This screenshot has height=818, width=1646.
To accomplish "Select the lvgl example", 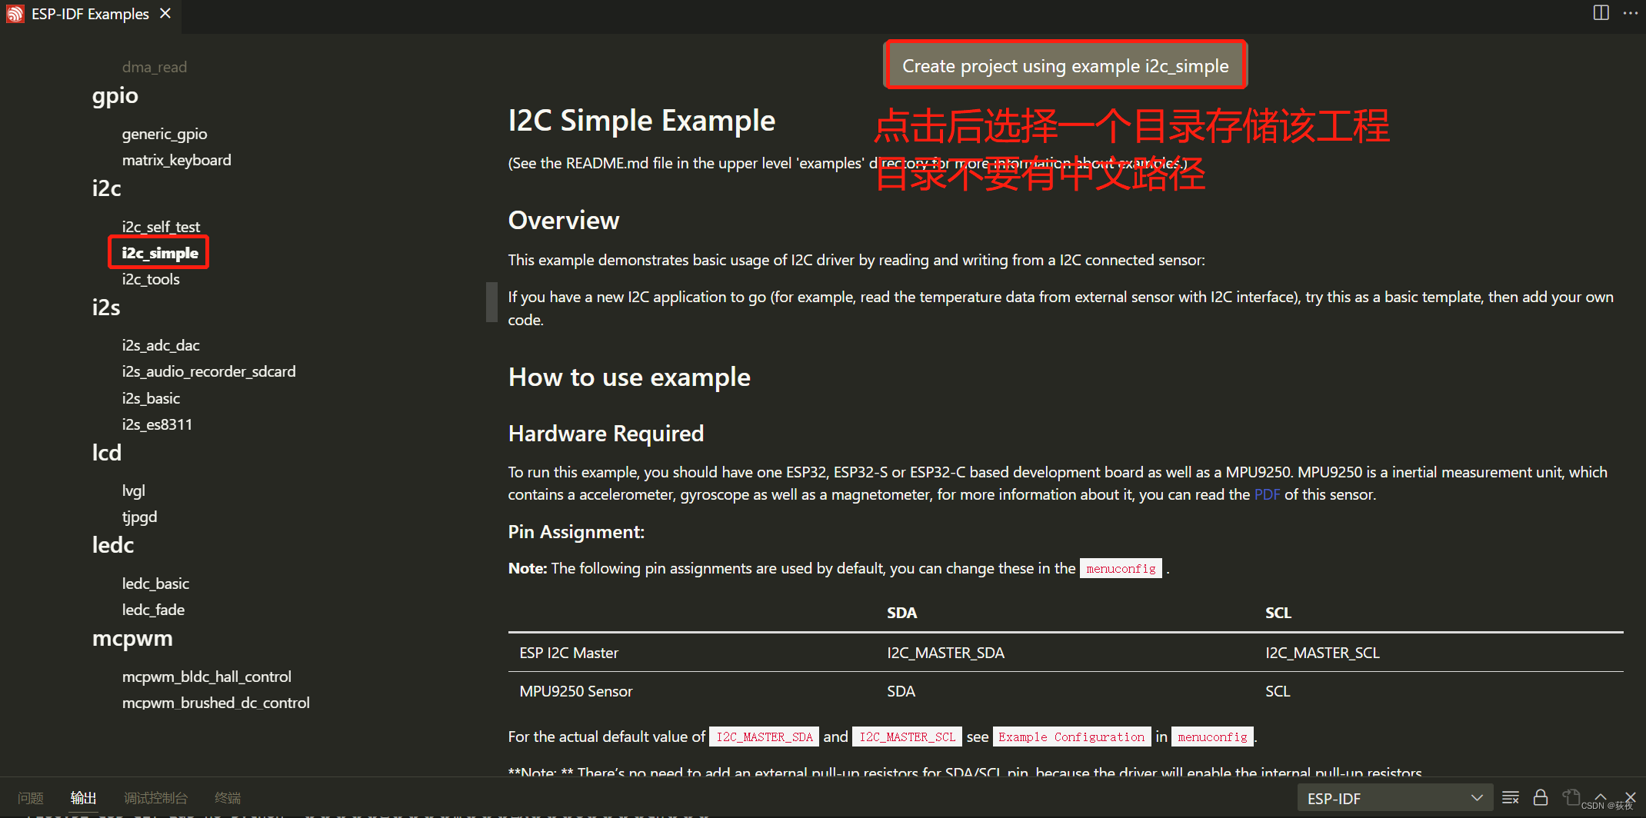I will tap(133, 490).
